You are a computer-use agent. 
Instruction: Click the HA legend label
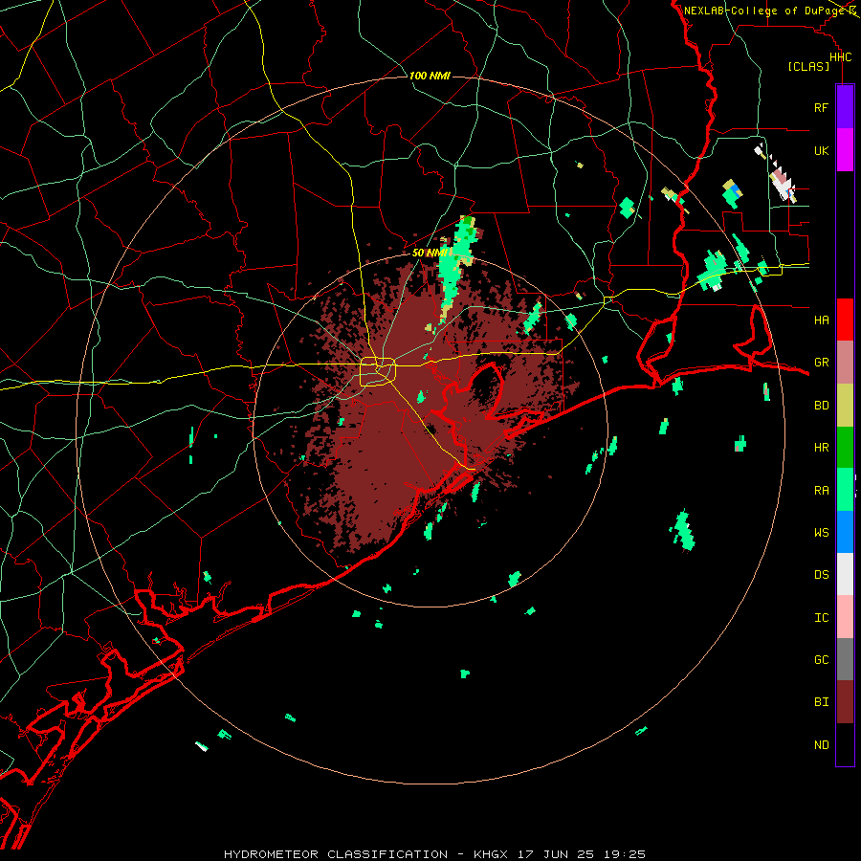(x=821, y=320)
